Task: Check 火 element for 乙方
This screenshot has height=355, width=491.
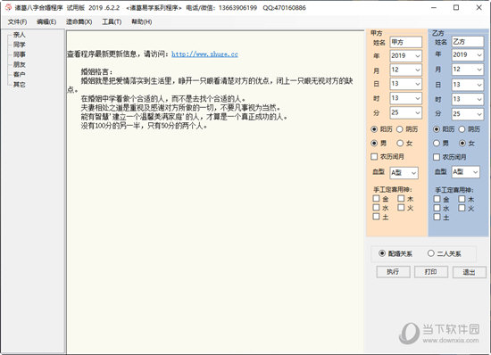Action: (462, 208)
